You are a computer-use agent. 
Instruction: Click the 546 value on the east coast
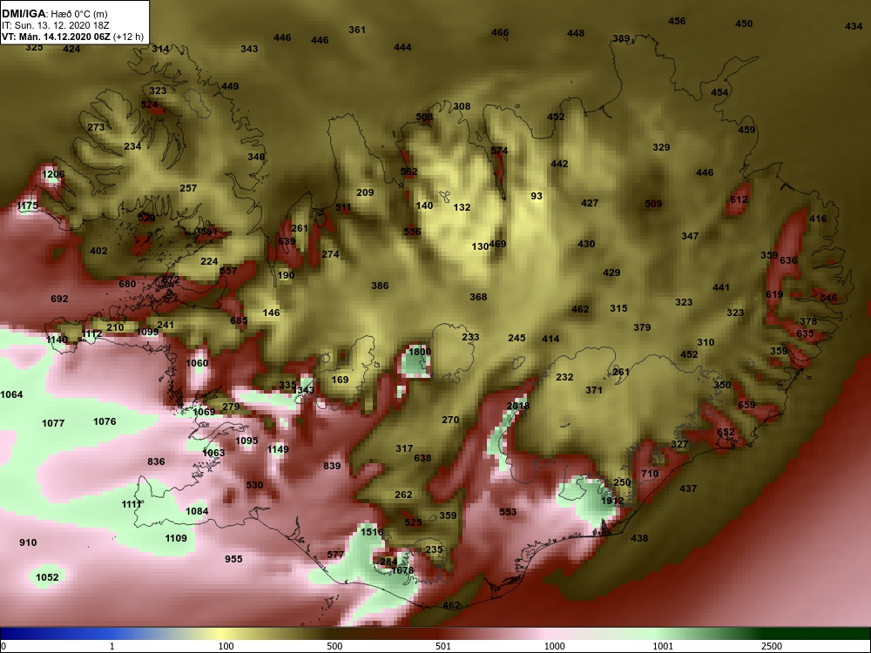(x=828, y=298)
